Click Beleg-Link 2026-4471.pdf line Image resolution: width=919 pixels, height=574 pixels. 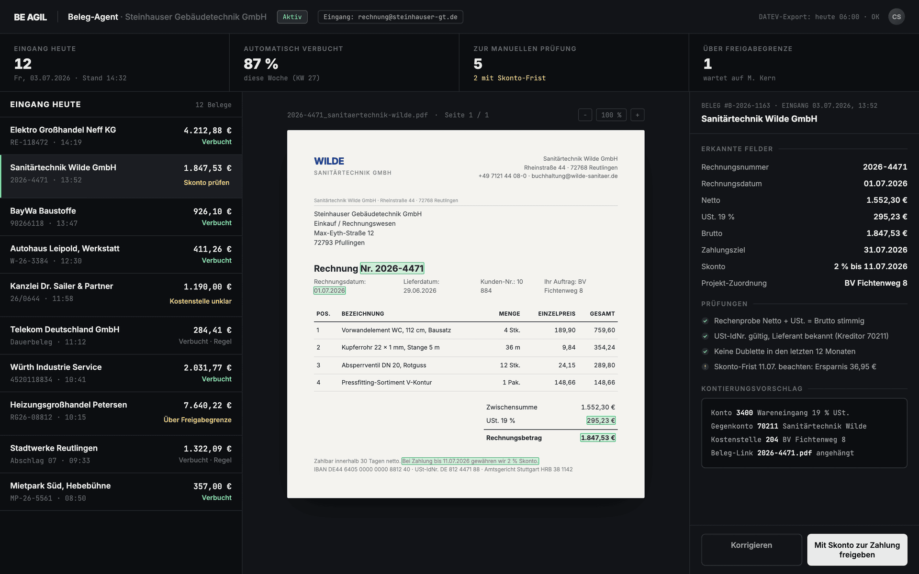click(782, 453)
